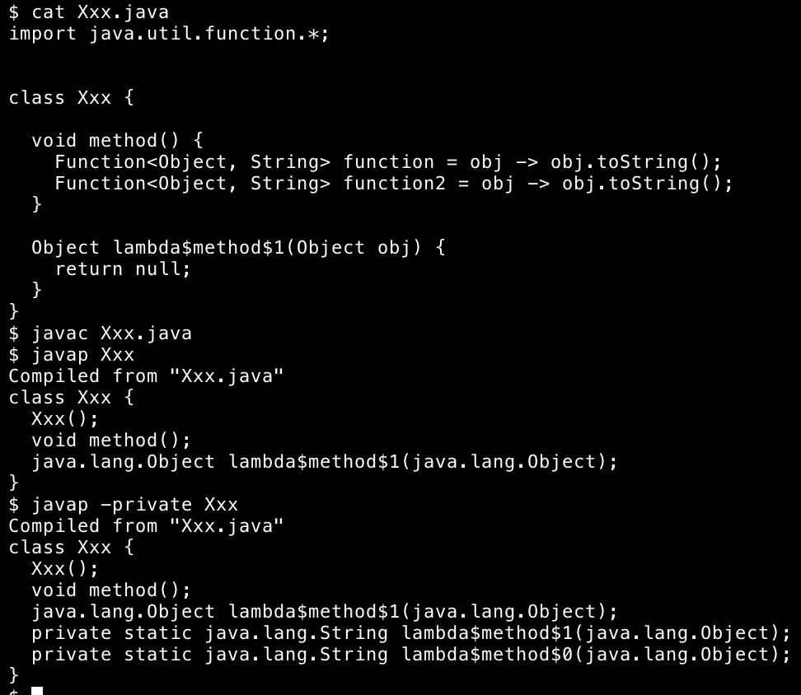Click the 'function2' lambda assignment line
Image resolution: width=801 pixels, height=695 pixels.
coord(394,183)
